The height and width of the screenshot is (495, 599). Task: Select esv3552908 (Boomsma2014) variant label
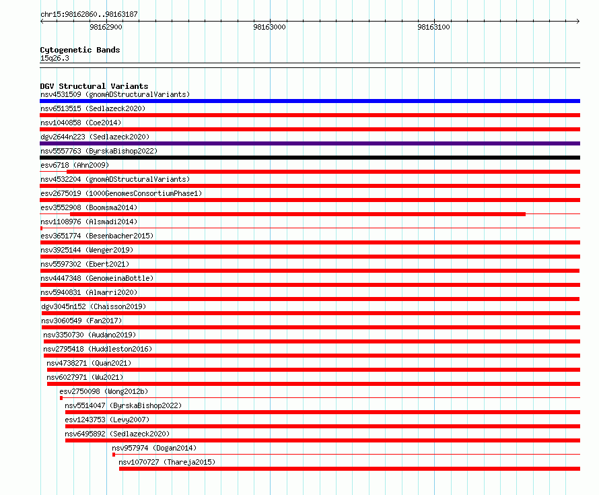pyautogui.click(x=89, y=207)
